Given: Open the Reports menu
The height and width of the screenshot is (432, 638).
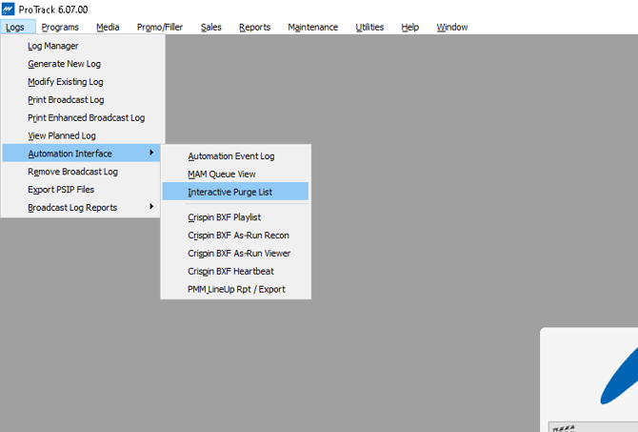Looking at the screenshot, I should coord(254,27).
